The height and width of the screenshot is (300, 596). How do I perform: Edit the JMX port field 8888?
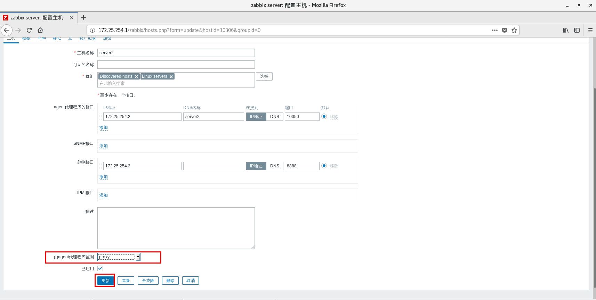tap(302, 166)
